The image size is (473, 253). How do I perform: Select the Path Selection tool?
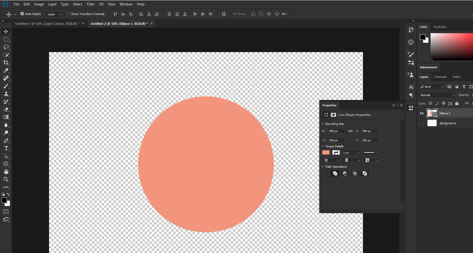pos(6,156)
